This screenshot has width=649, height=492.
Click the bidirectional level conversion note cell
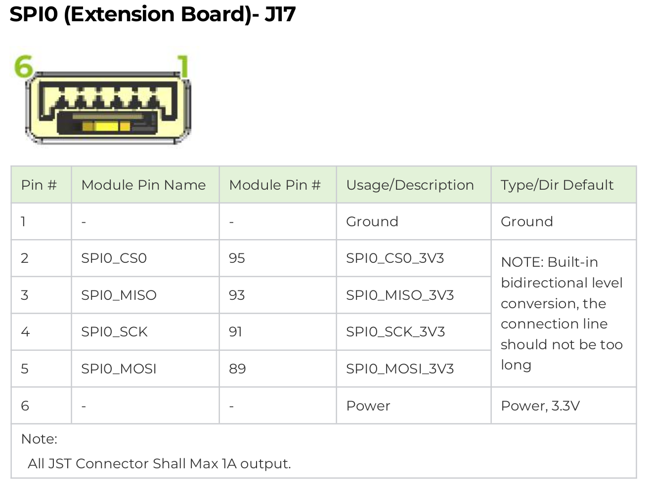[563, 313]
